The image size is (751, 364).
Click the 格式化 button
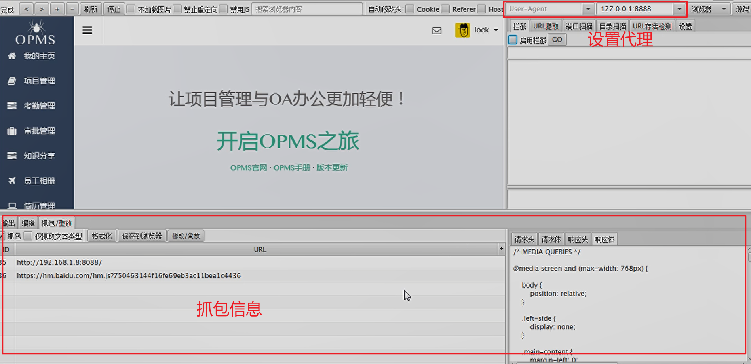102,236
